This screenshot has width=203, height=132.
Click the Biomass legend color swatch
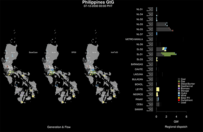pos(179,88)
